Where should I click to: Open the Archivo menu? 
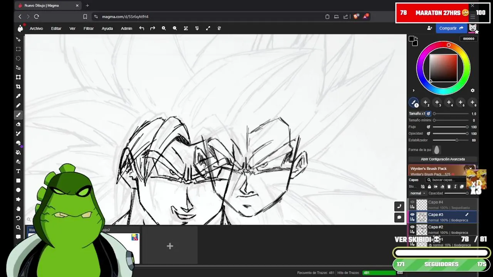point(36,28)
